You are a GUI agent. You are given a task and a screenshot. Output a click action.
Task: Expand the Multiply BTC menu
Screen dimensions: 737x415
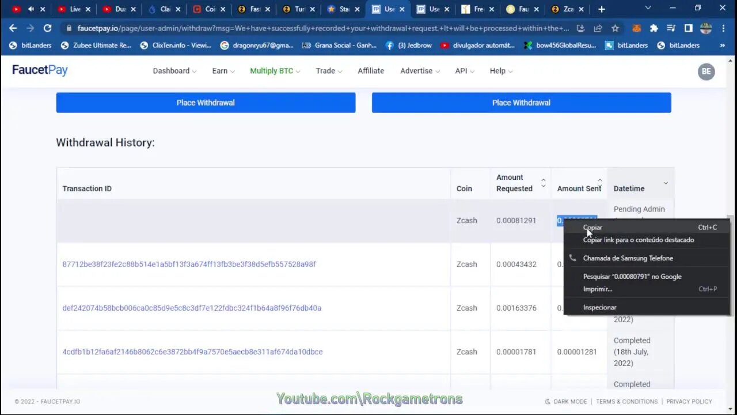click(275, 71)
